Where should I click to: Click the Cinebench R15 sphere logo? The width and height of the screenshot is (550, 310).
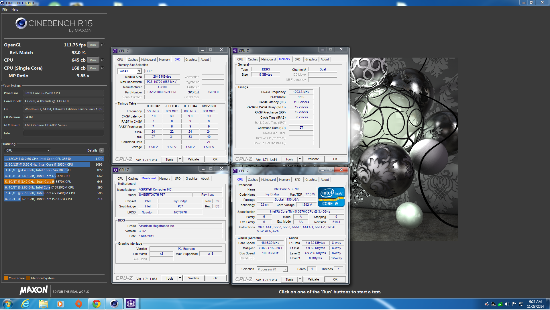tap(21, 23)
